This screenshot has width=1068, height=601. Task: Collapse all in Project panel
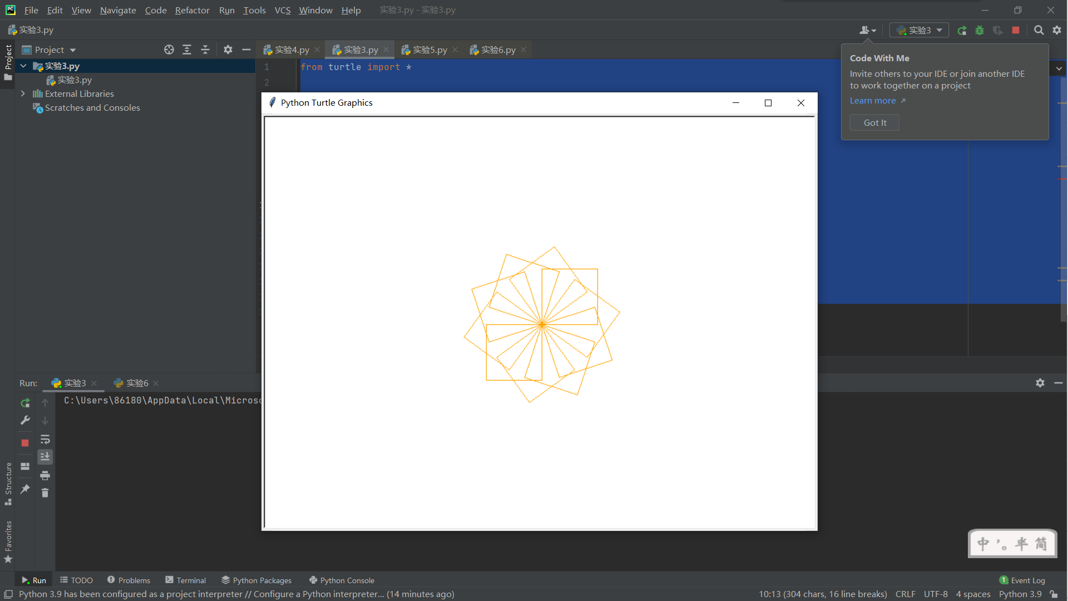[205, 50]
